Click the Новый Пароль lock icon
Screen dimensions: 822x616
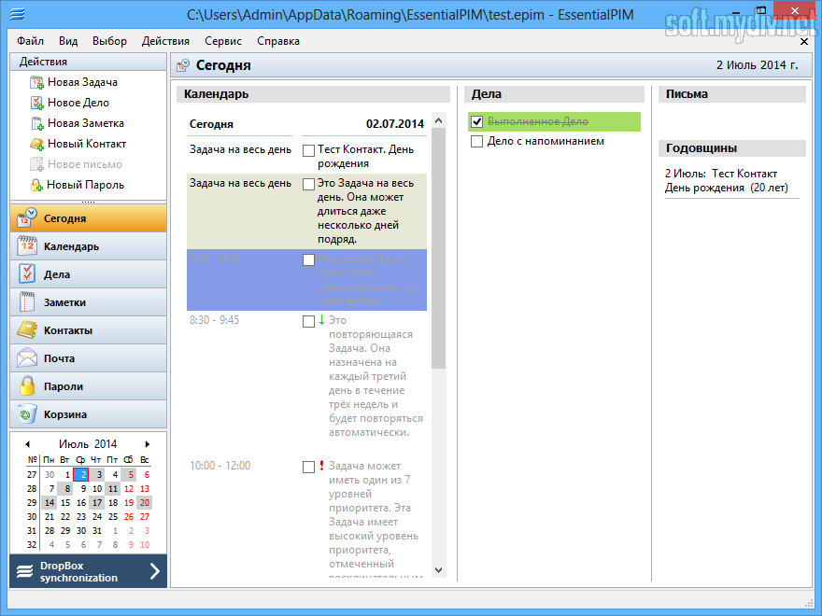(36, 185)
